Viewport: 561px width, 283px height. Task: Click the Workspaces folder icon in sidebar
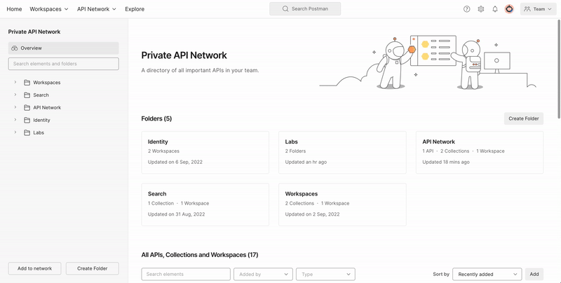pos(27,83)
